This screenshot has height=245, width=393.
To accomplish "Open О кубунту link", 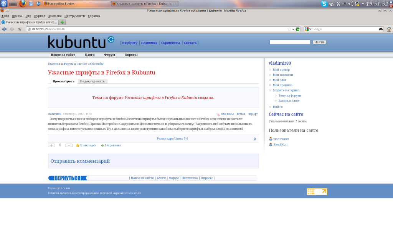I will coord(129,43).
